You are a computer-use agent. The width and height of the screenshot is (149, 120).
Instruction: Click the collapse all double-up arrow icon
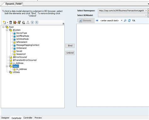pos(36,22)
